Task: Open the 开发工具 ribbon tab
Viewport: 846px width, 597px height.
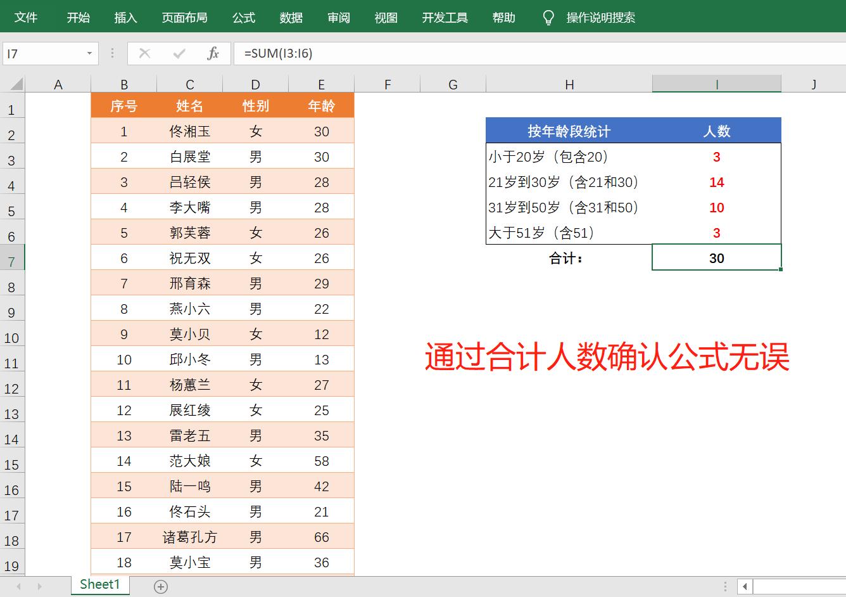Action: click(445, 17)
